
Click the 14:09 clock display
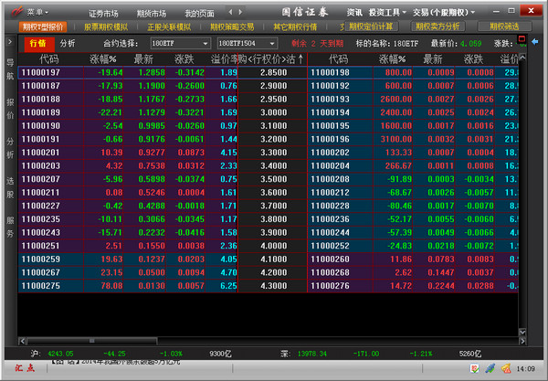click(526, 369)
